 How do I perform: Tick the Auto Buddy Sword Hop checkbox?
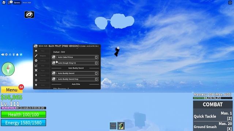(x=96, y=79)
